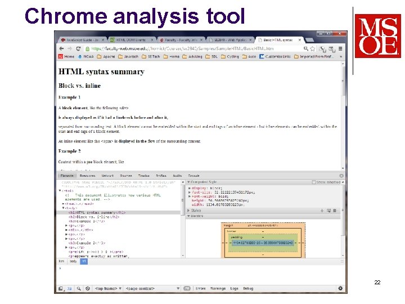The image size is (405, 304).
Task: Open the Styles gear options icon
Action: point(335,211)
